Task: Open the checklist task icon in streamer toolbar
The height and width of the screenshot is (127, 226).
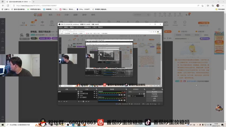Action: click(52, 23)
